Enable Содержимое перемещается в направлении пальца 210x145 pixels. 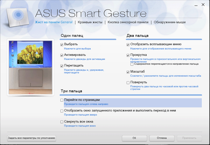(132, 64)
